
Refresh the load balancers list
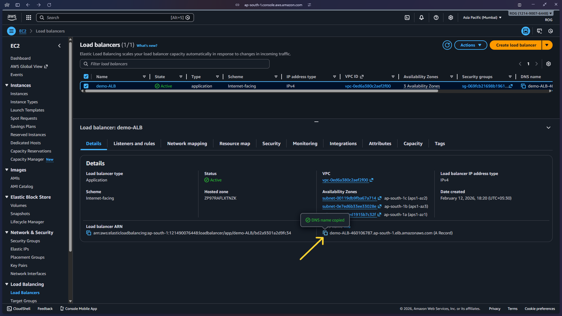pos(447,45)
